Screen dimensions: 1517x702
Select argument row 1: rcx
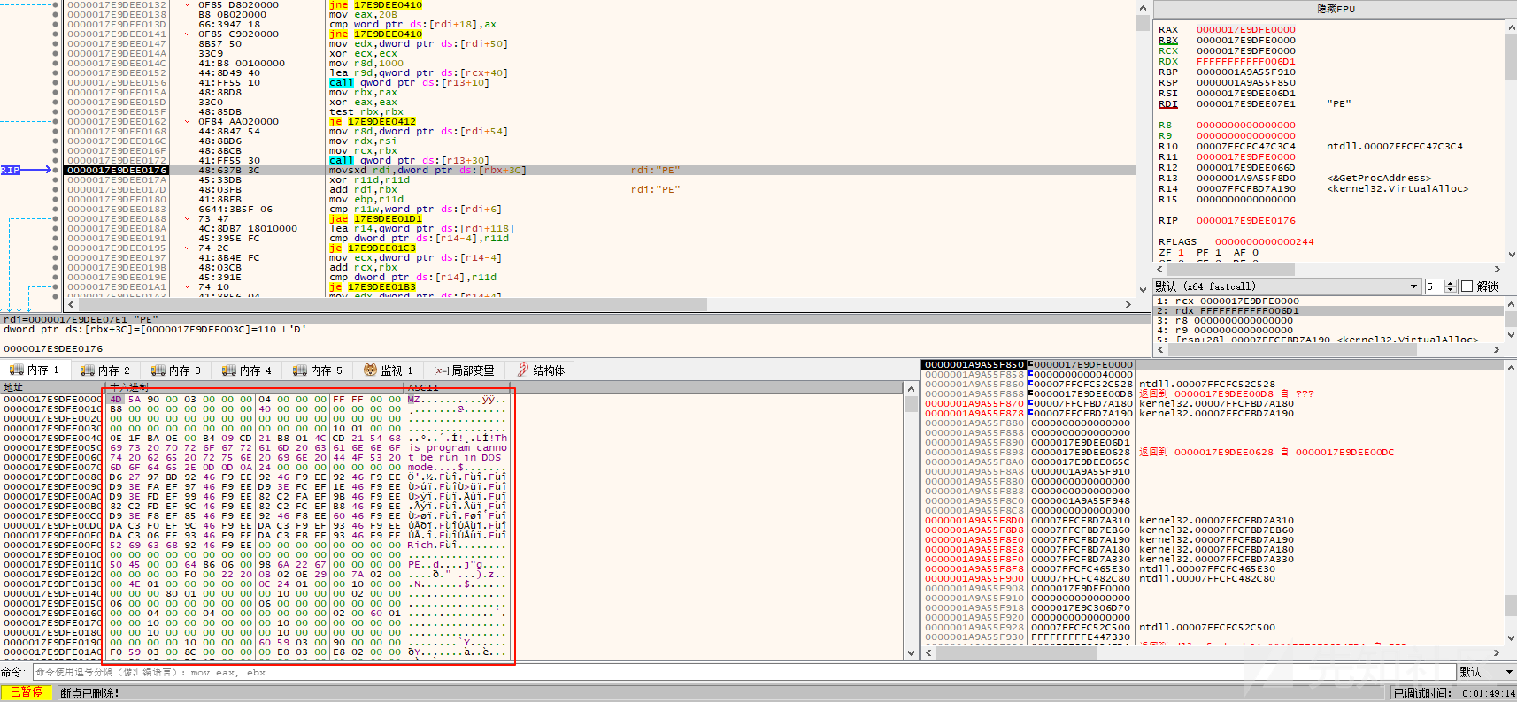[1328, 301]
